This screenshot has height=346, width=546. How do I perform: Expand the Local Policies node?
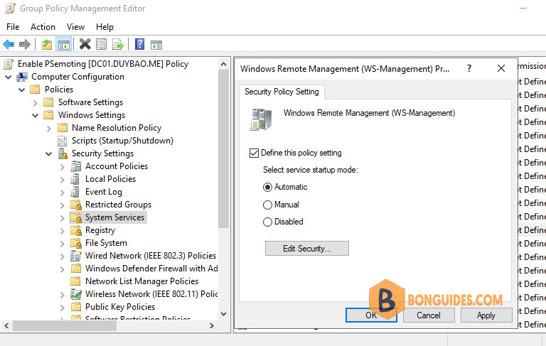click(63, 180)
